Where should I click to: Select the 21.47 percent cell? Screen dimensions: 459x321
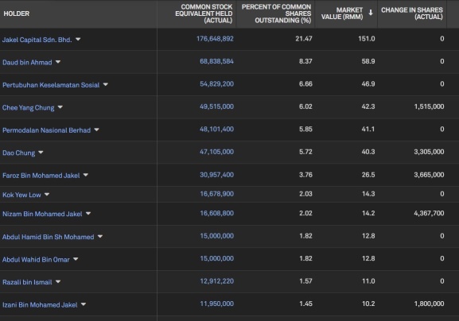point(304,39)
